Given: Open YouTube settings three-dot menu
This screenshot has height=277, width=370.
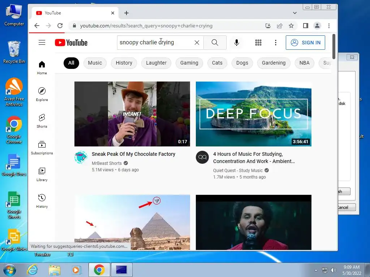Looking at the screenshot, I should pos(275,43).
